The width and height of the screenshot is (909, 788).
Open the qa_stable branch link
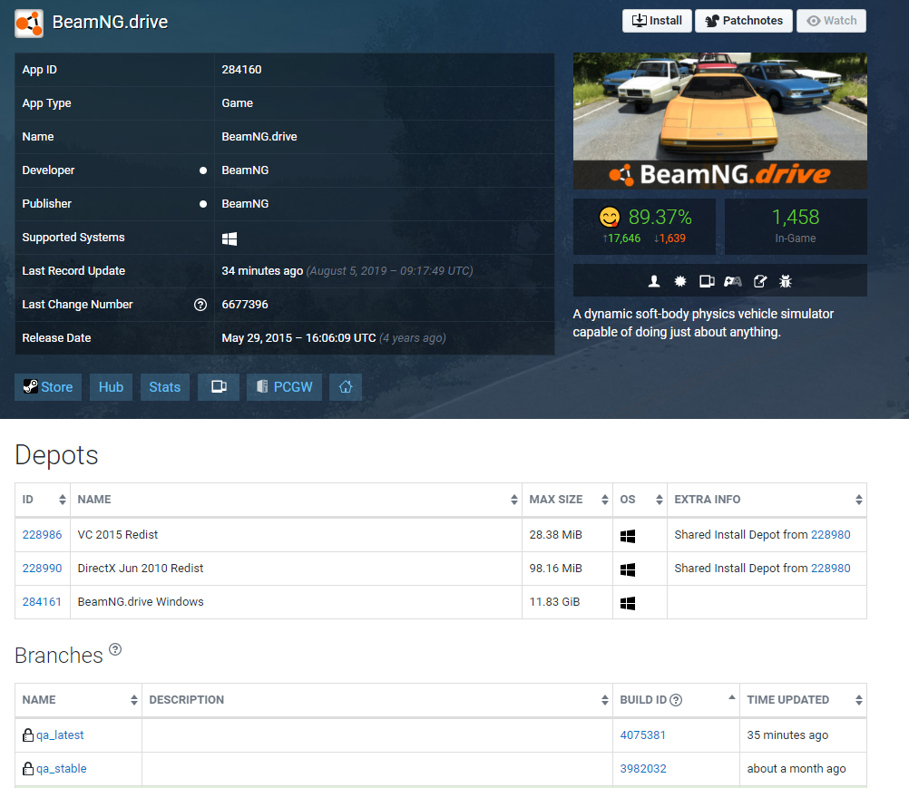coord(62,769)
